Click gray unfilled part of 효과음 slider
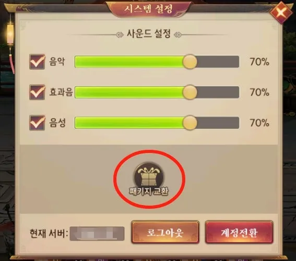Viewport: 296px width, 261px height. click(x=218, y=92)
